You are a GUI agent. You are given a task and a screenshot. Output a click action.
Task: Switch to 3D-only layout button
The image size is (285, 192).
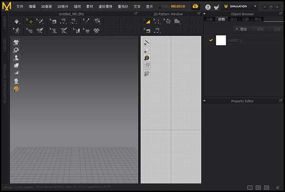tap(258, 187)
